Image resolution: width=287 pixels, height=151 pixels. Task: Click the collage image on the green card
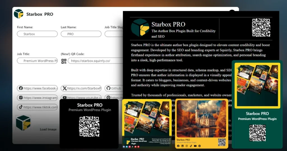[x=257, y=85]
